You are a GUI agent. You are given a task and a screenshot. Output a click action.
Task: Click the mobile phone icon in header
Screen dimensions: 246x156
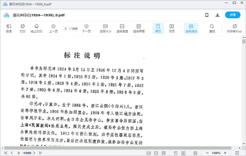tap(207, 15)
